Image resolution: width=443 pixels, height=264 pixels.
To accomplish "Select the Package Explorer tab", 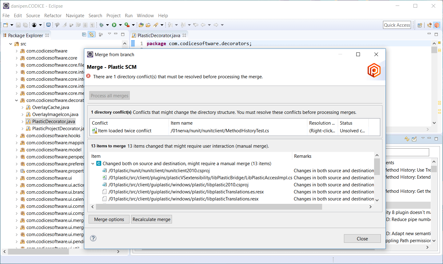I will point(26,35).
